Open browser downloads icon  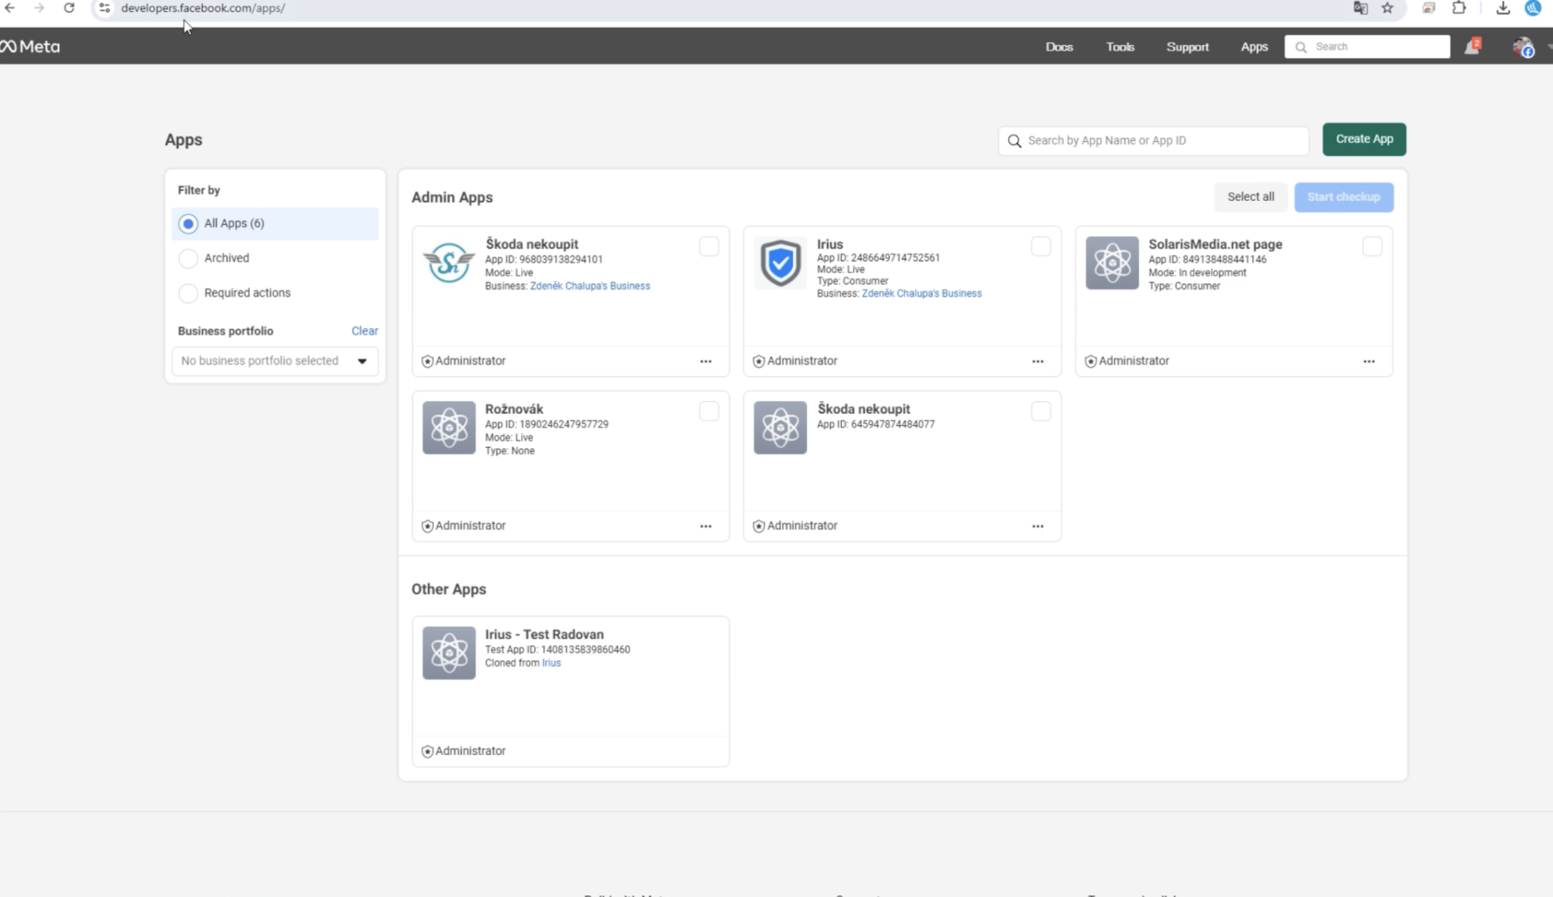[1503, 8]
